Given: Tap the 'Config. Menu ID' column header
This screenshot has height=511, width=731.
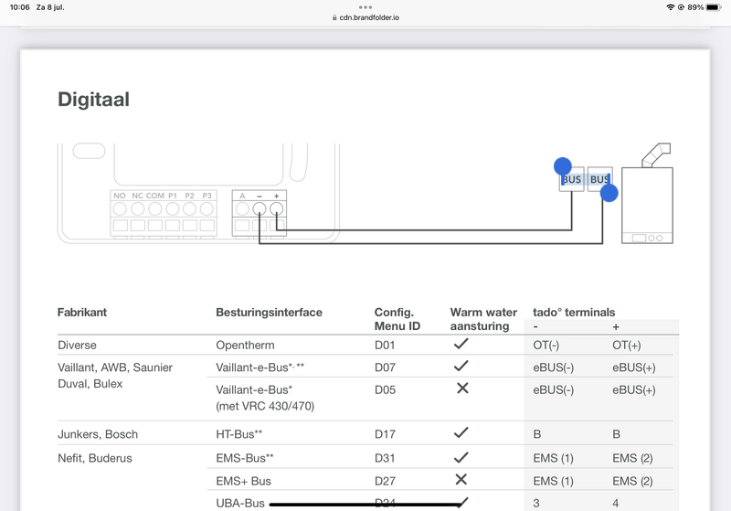Looking at the screenshot, I should pyautogui.click(x=397, y=319).
